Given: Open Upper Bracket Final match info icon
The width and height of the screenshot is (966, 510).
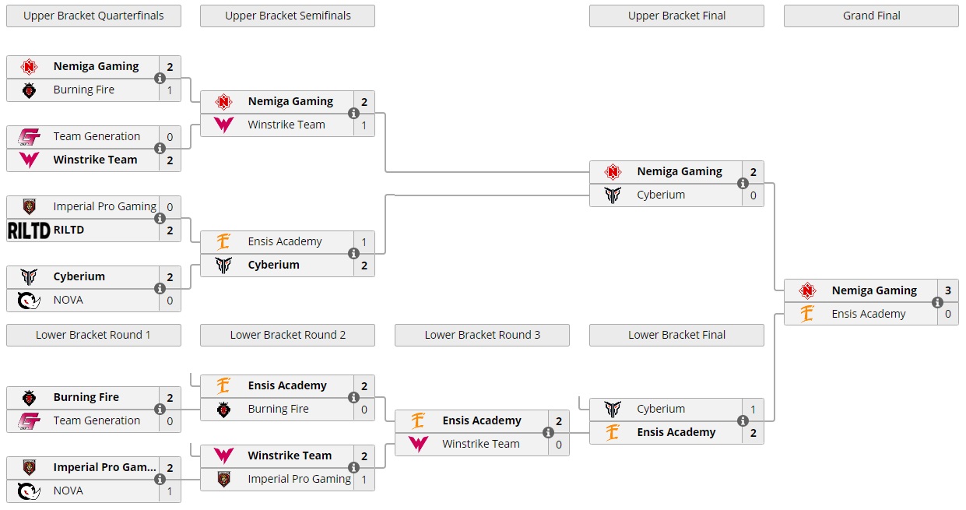Looking at the screenshot, I should [743, 184].
